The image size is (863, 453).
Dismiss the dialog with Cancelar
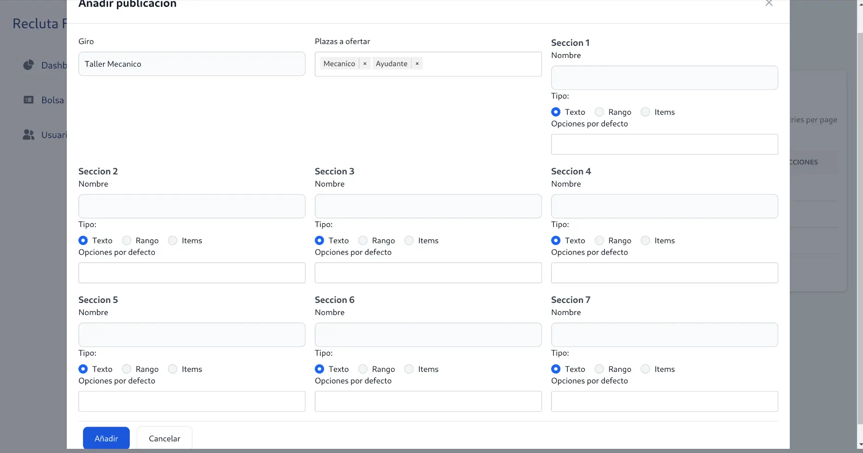165,438
